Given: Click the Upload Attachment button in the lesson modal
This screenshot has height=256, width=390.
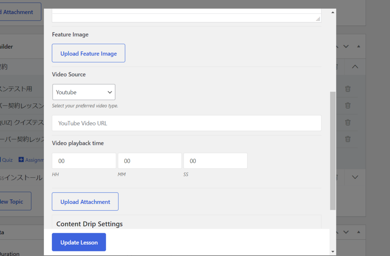Looking at the screenshot, I should [85, 202].
